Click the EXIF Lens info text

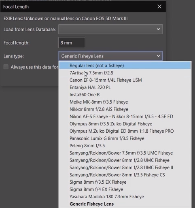[66, 19]
